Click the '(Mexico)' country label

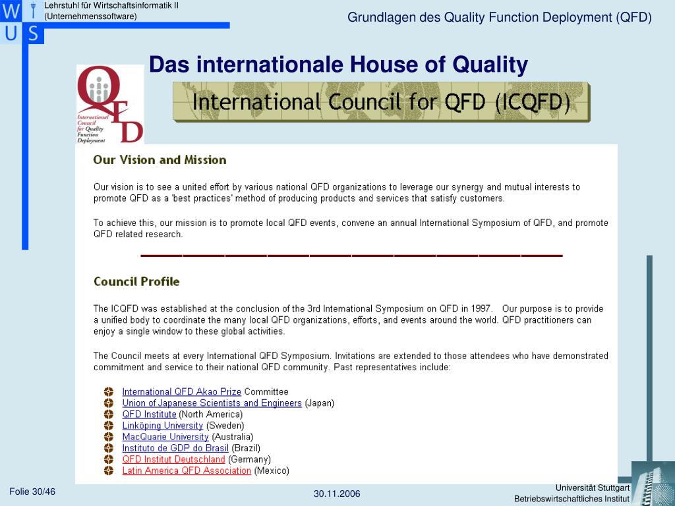coord(272,470)
